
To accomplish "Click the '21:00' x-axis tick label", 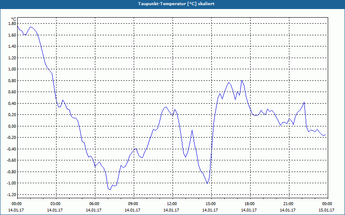I will (288, 204).
